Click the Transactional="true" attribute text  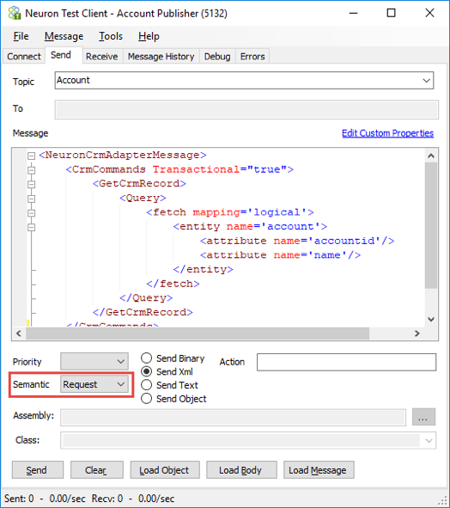220,169
